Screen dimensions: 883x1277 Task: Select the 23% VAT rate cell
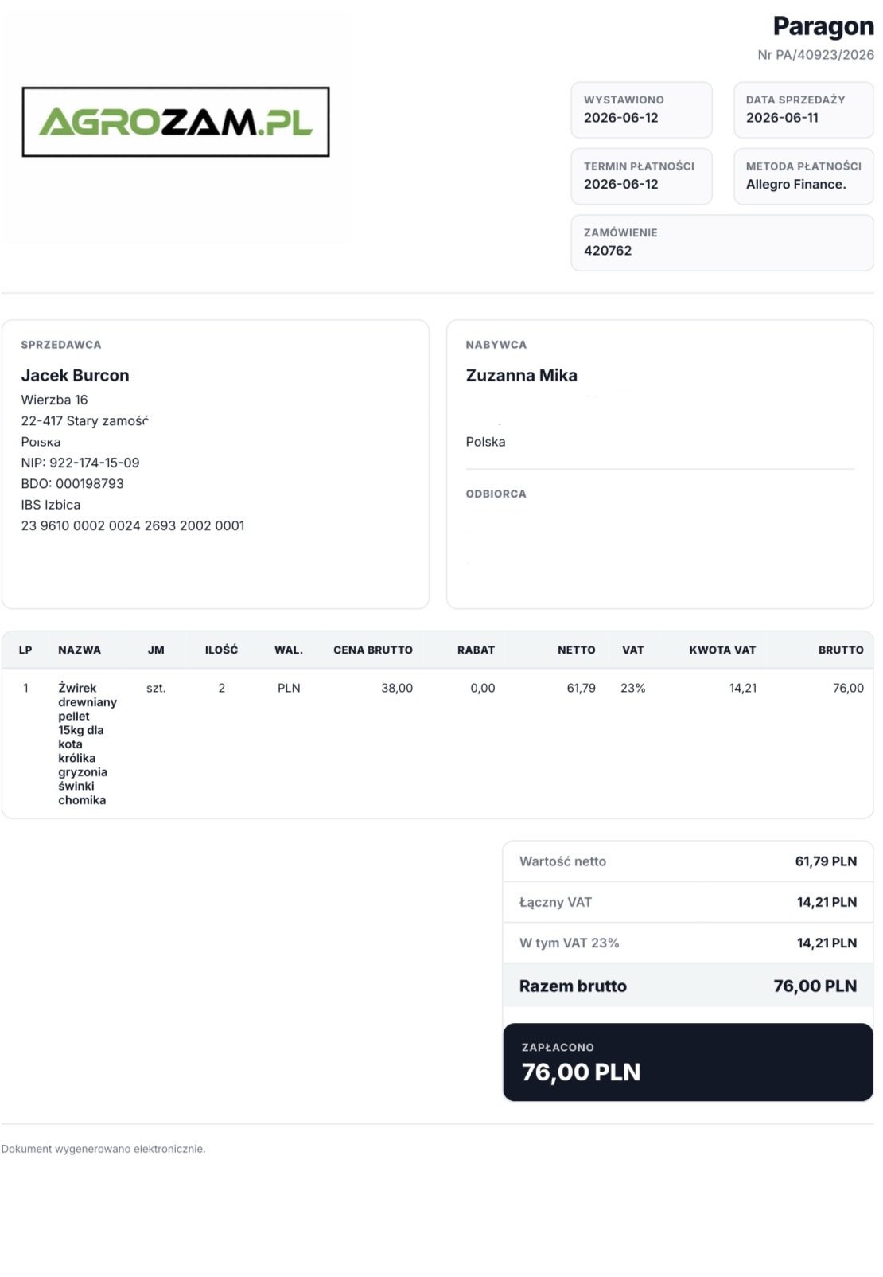tap(633, 688)
